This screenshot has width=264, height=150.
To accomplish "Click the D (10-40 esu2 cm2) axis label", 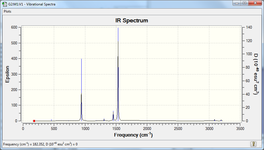I will point(256,74).
